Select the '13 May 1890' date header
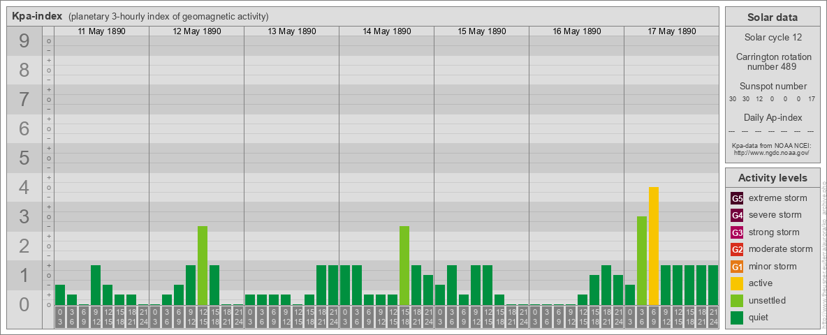The width and height of the screenshot is (827, 335). [292, 31]
